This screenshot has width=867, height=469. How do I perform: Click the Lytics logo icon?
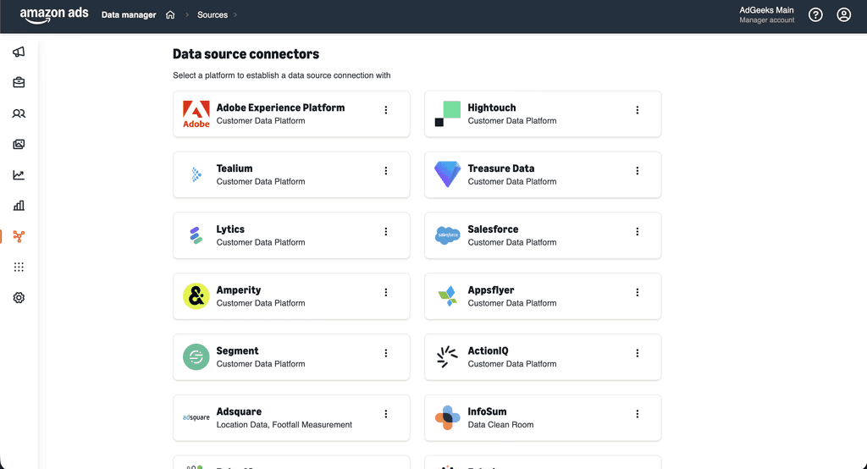[x=196, y=235]
